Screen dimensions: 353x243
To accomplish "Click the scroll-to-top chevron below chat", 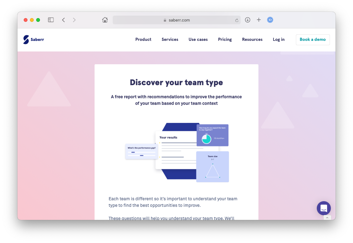I will (x=327, y=217).
